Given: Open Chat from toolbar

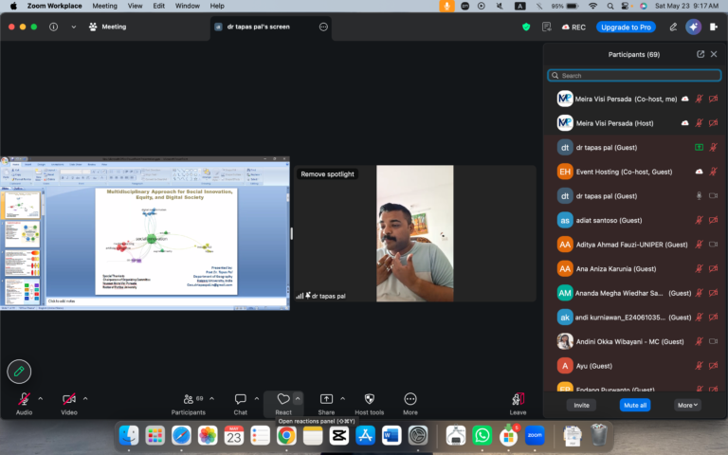Looking at the screenshot, I should (241, 403).
